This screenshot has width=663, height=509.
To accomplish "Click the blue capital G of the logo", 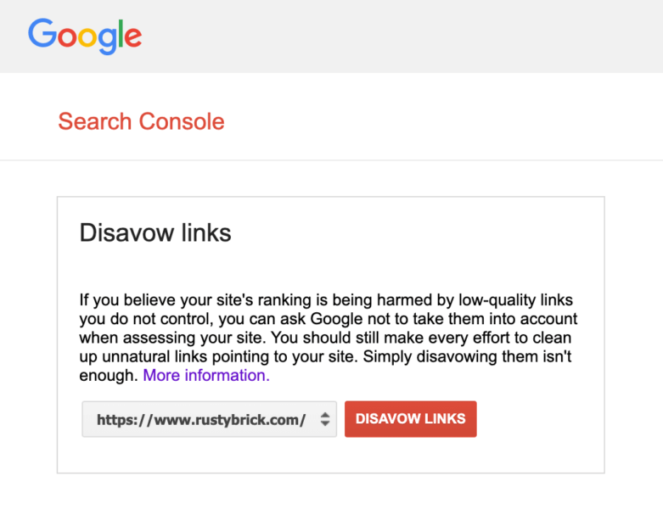I will (42, 33).
